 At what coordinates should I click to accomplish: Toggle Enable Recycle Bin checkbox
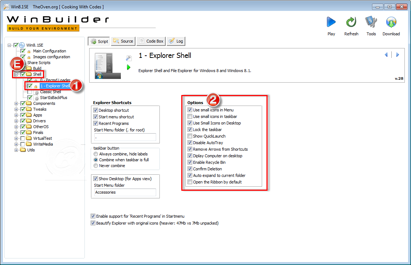190,162
